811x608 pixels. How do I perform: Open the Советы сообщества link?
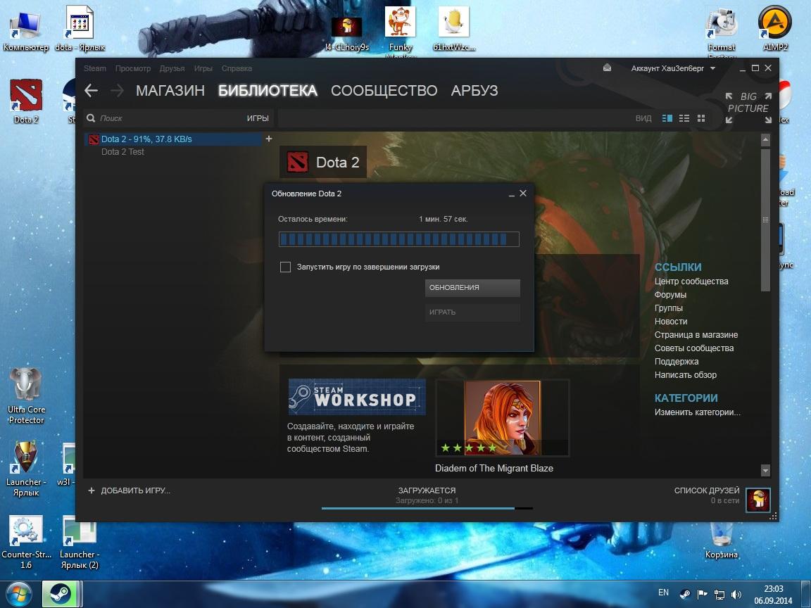pyautogui.click(x=693, y=348)
